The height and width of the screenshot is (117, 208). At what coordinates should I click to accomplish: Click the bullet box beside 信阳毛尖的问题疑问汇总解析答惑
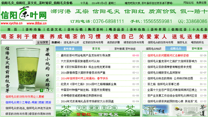pos(145,55)
